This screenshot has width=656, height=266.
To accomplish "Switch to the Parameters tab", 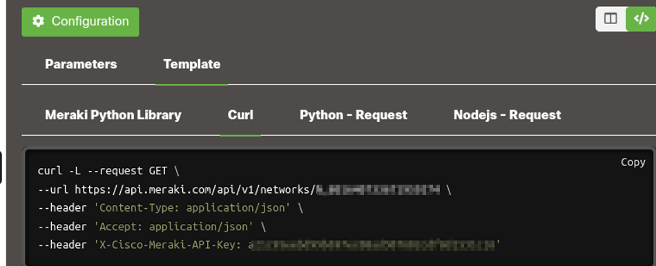I will point(81,64).
